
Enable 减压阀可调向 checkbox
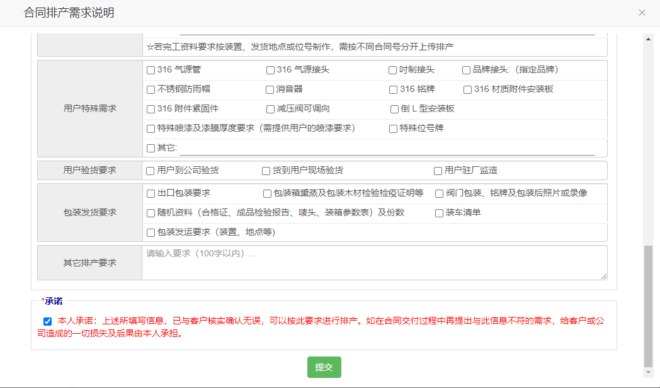click(270, 109)
